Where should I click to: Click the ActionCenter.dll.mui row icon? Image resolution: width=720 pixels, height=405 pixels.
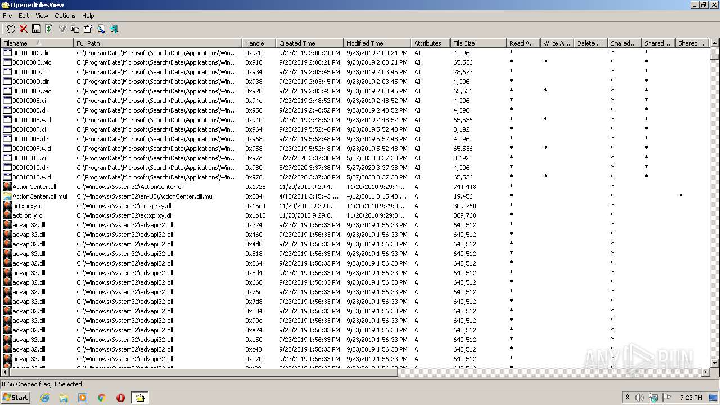[7, 196]
